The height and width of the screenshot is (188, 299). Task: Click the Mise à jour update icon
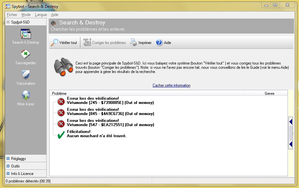25,95
